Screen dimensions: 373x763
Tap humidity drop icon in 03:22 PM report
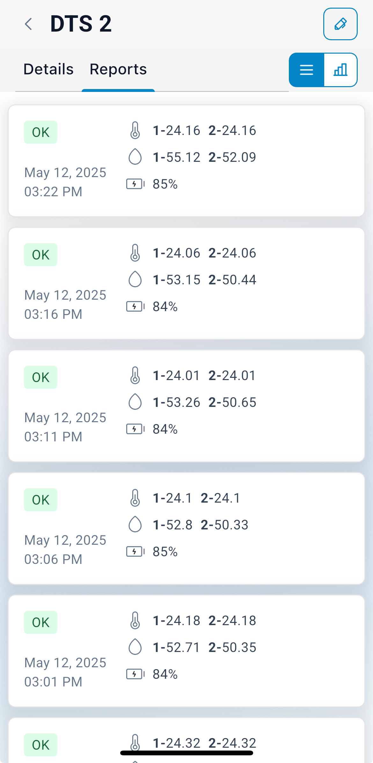tap(135, 157)
